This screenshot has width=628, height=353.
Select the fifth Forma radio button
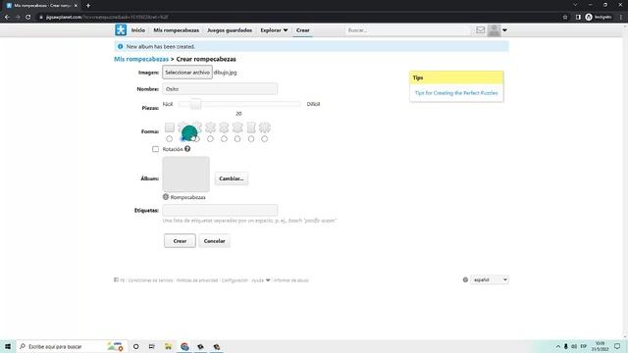click(x=224, y=139)
